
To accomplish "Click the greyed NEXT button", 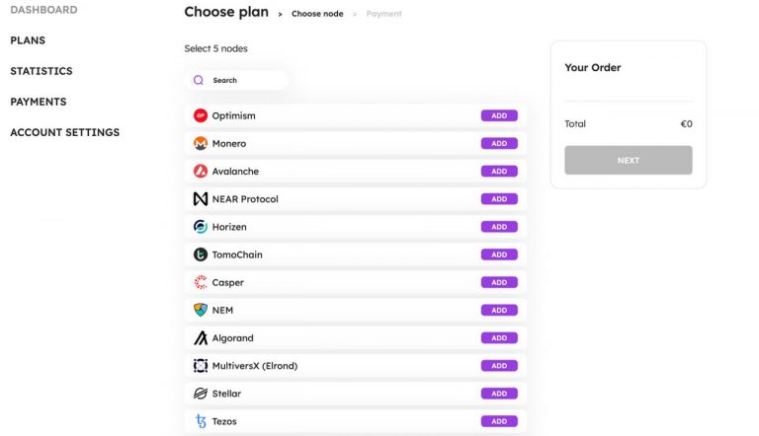I will (629, 160).
